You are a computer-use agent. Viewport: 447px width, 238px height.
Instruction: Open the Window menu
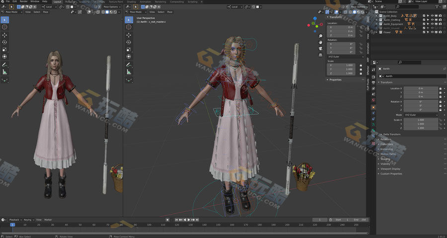click(35, 1)
